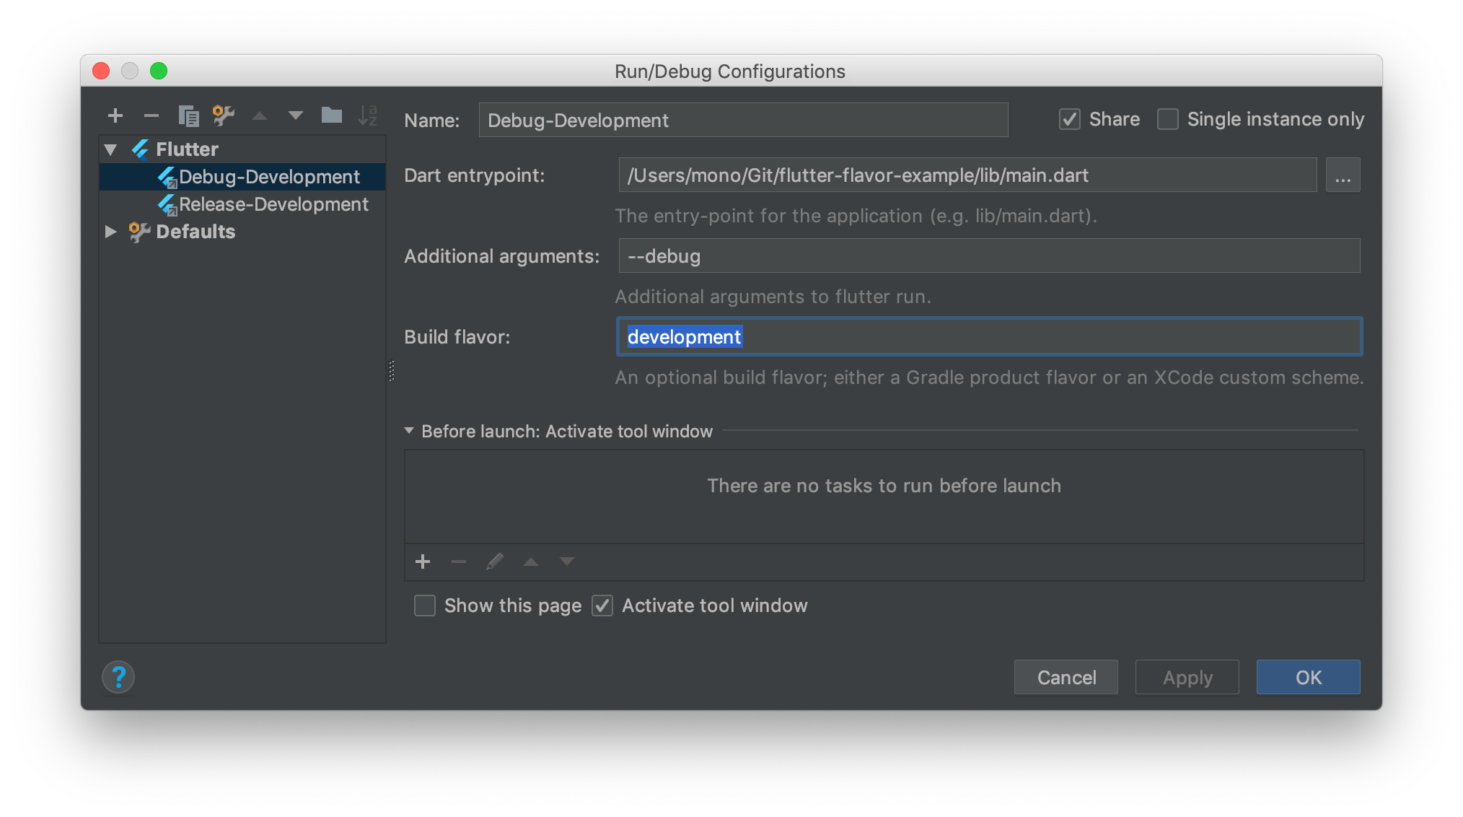The height and width of the screenshot is (817, 1463).
Task: Click the OK button
Action: tap(1308, 677)
